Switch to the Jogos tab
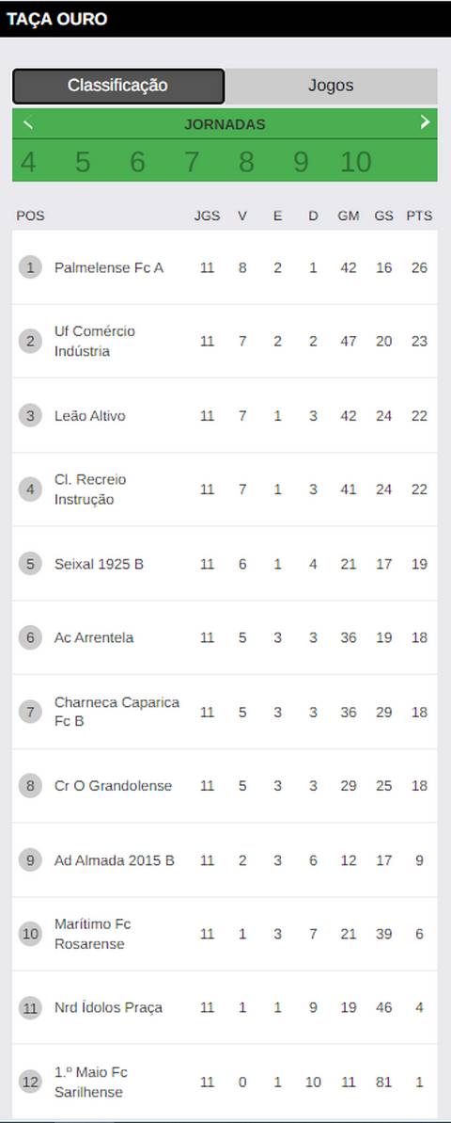The image size is (451, 1123). (x=331, y=86)
